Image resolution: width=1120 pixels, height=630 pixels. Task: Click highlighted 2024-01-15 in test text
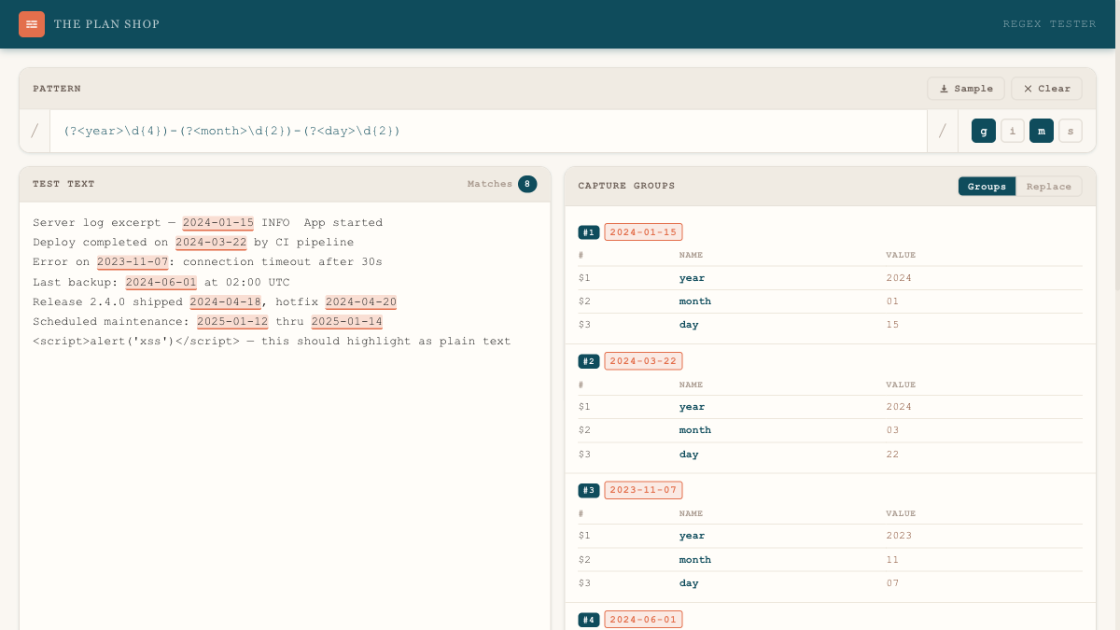click(218, 223)
